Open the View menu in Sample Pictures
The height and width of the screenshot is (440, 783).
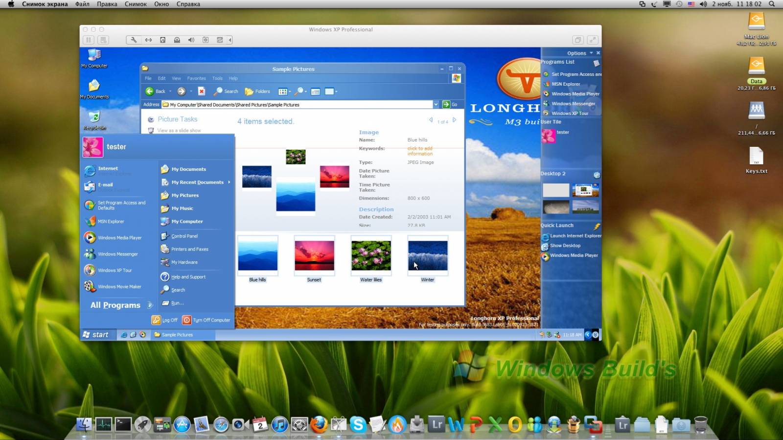click(x=176, y=78)
